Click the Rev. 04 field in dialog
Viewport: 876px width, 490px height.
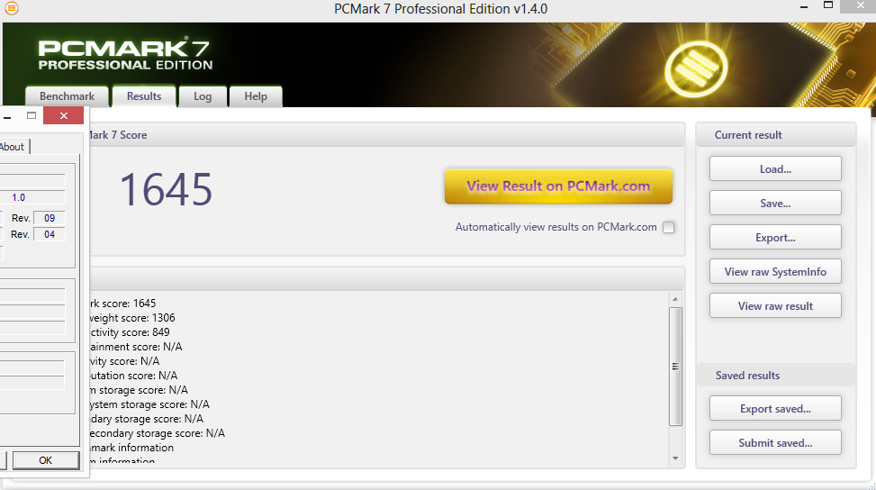(x=50, y=234)
